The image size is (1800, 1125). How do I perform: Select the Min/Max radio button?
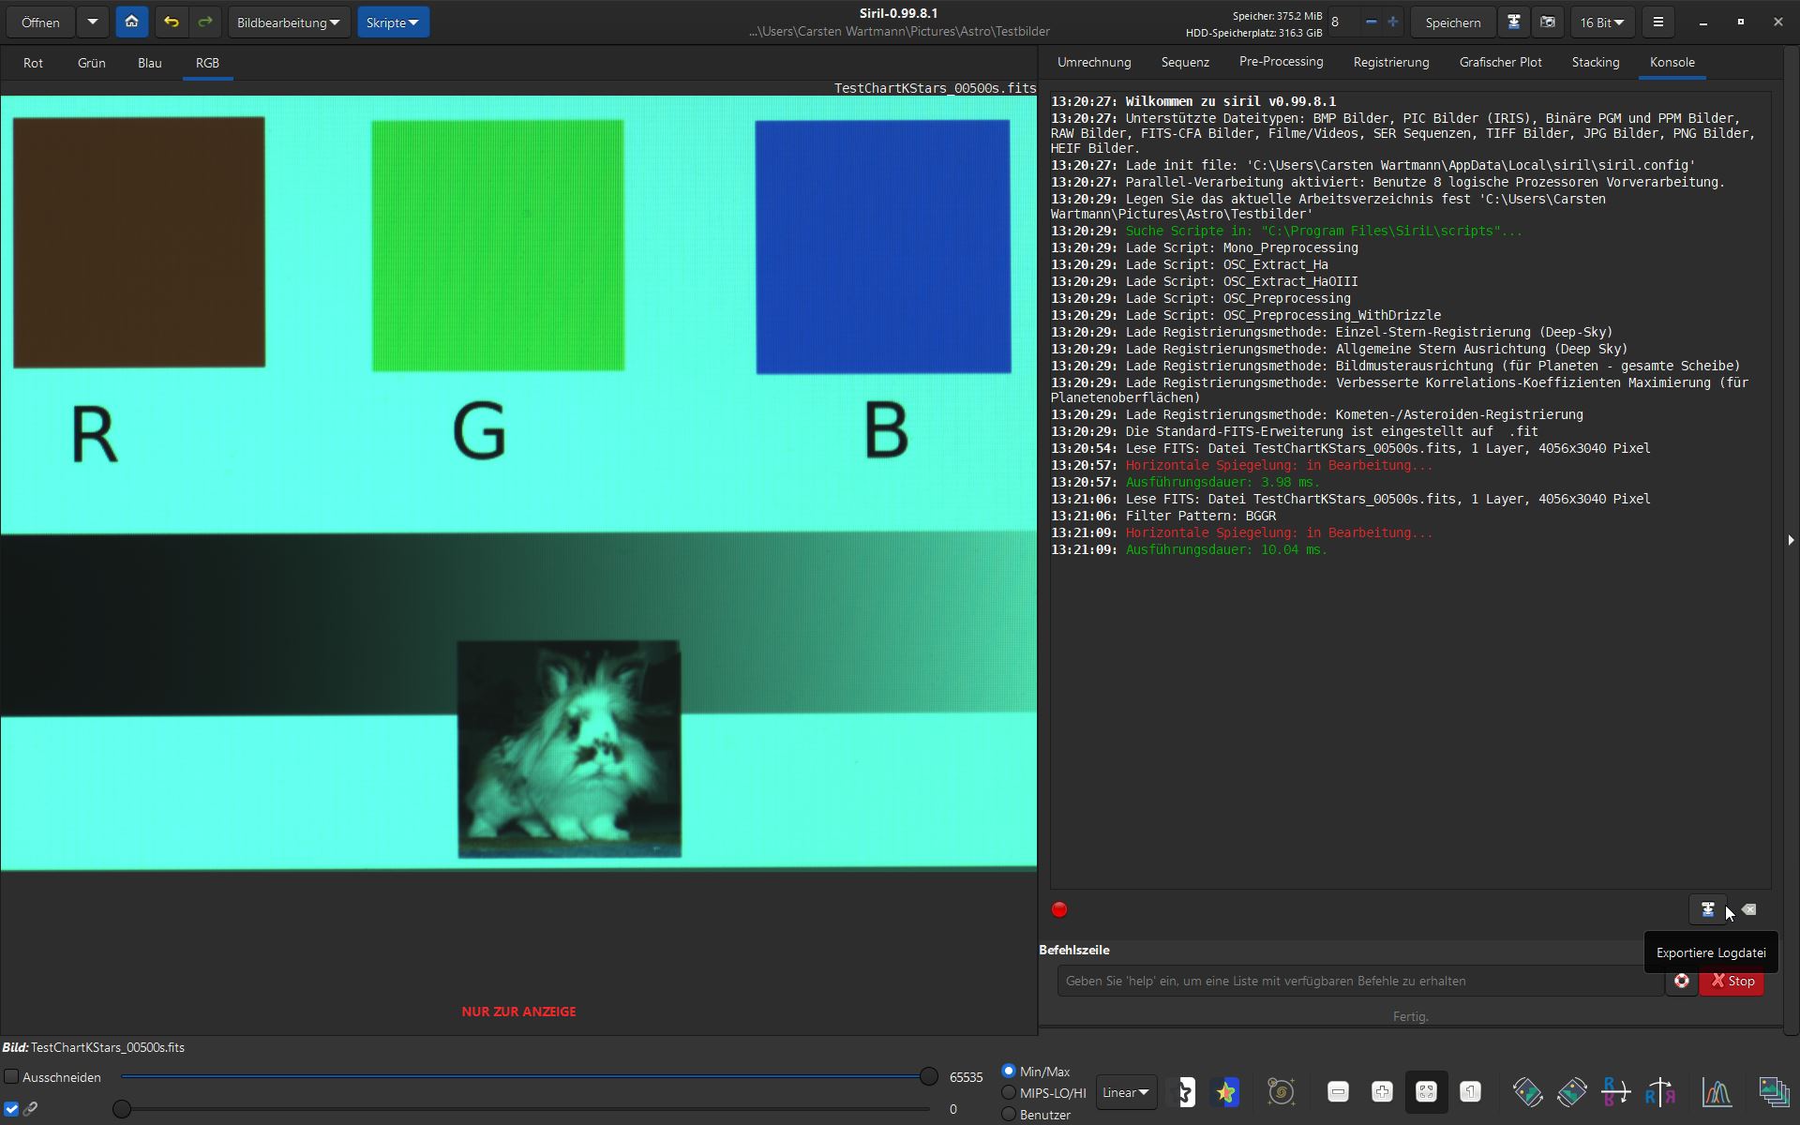(x=1010, y=1071)
